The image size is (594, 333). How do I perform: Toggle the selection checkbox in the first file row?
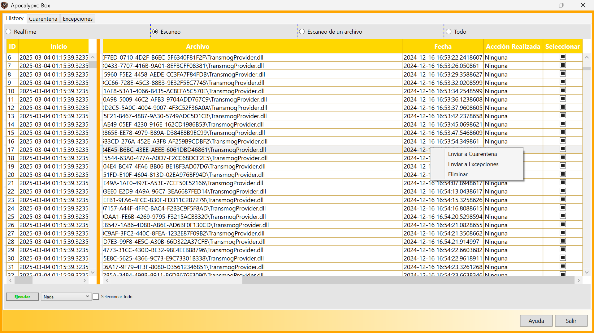coord(562,57)
